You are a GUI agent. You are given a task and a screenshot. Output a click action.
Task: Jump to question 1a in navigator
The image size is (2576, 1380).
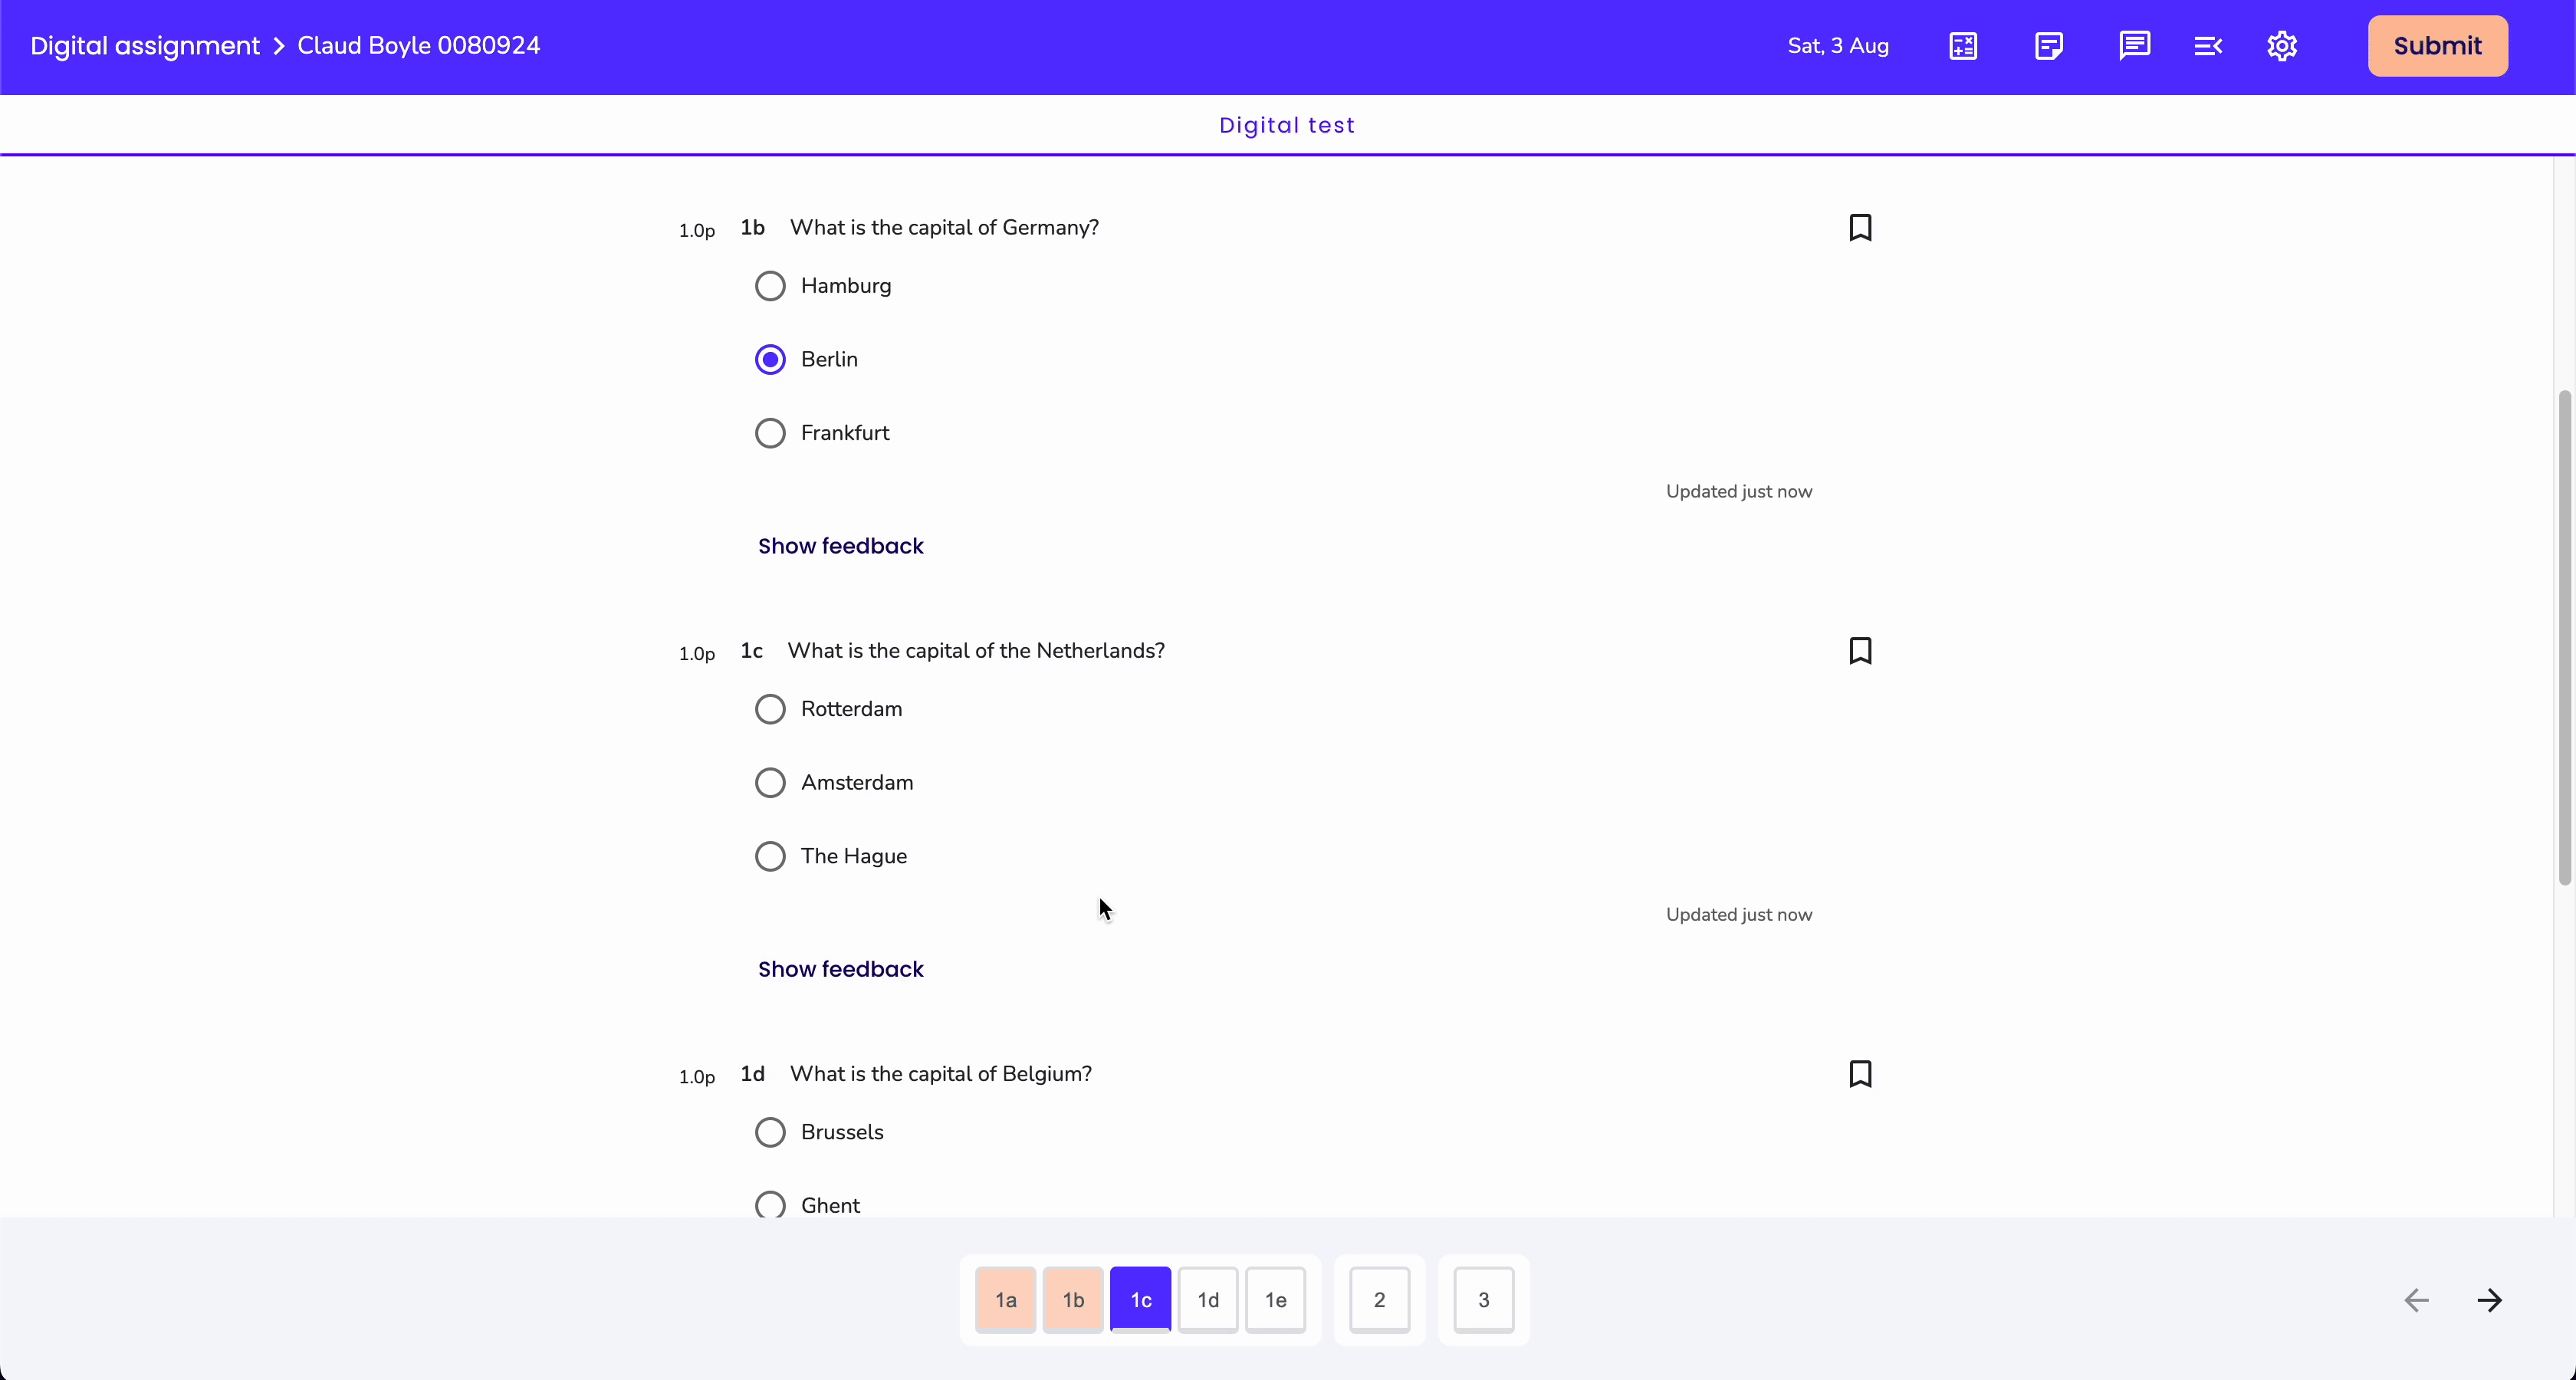coord(1006,1300)
